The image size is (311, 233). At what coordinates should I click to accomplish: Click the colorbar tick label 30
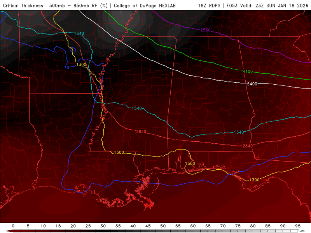[x=103, y=226]
